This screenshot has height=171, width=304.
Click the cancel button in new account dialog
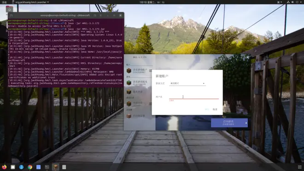coord(215,110)
